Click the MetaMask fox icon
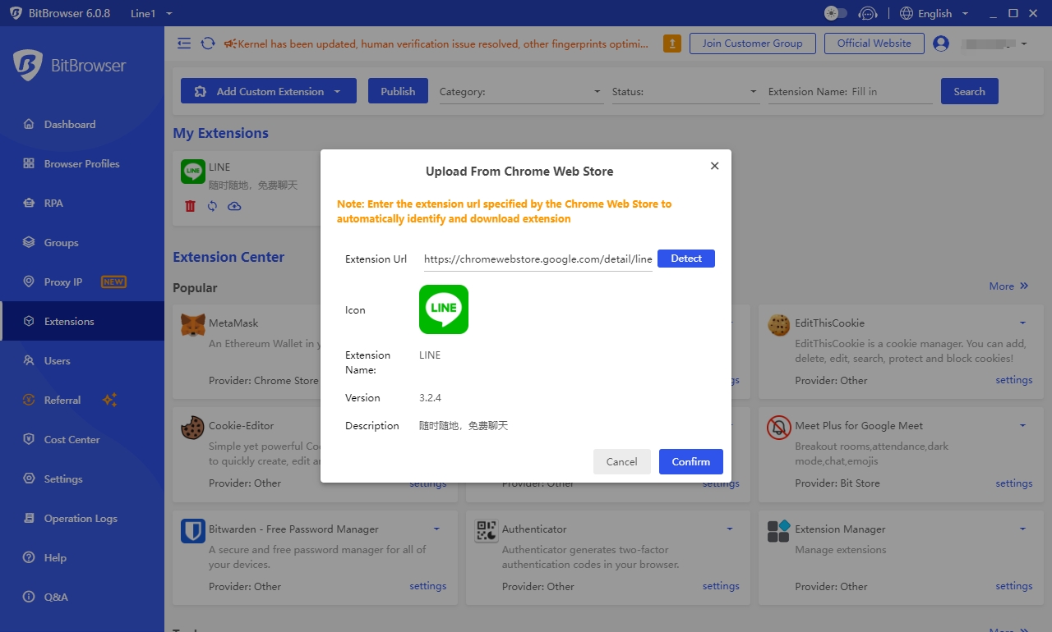 click(x=193, y=325)
